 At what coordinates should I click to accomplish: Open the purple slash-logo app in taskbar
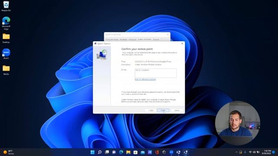point(150,152)
